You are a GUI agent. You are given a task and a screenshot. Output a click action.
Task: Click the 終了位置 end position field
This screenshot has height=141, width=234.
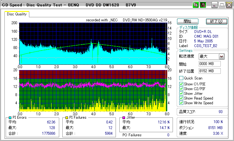(x=210, y=71)
